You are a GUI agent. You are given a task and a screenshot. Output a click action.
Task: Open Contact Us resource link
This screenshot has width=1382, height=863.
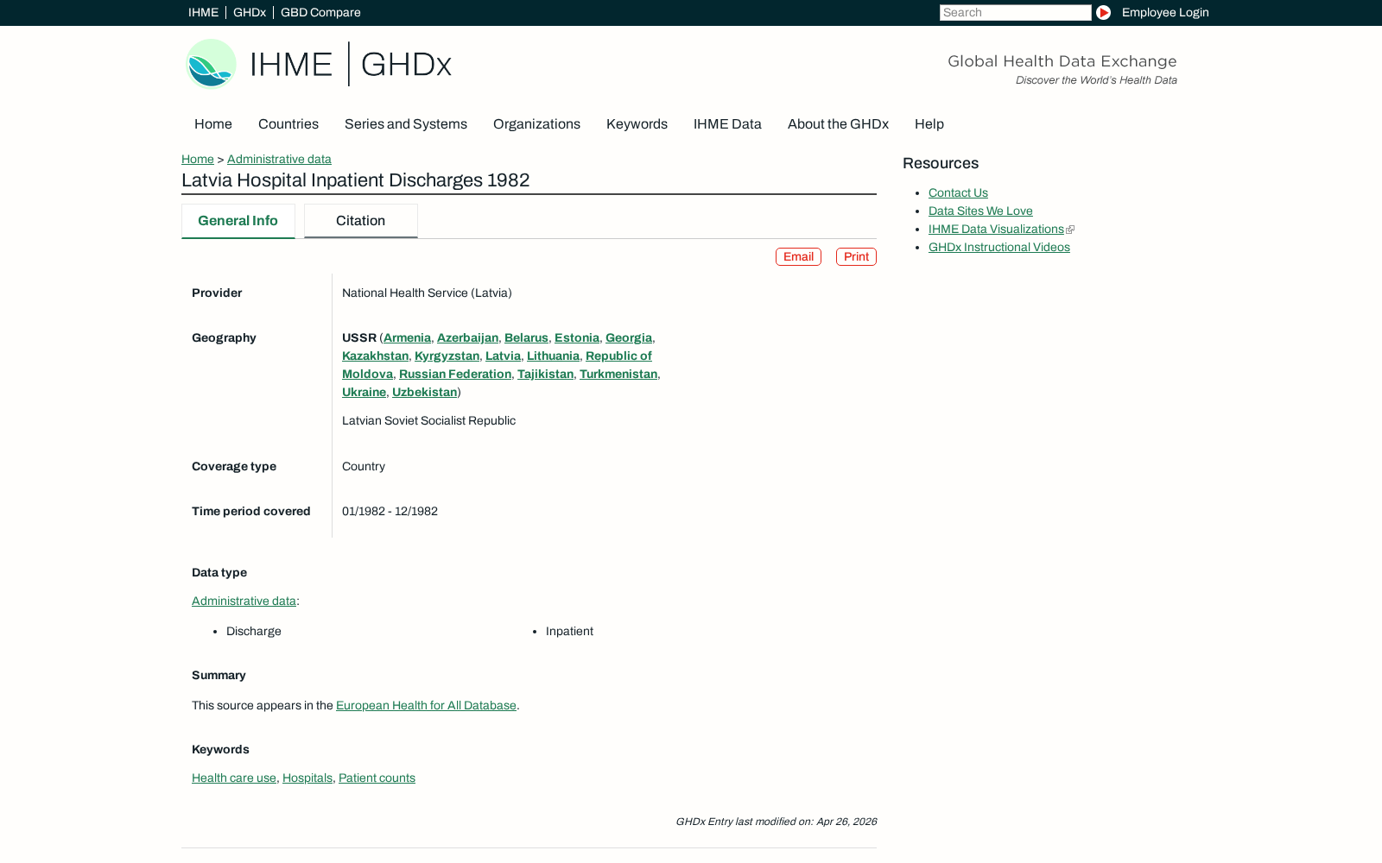958,193
